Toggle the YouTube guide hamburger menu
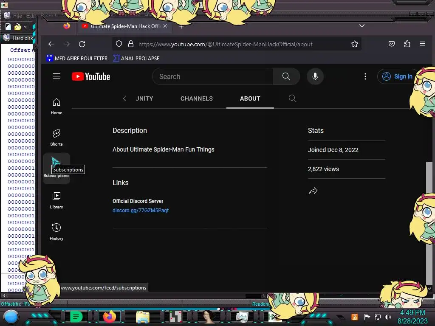 pyautogui.click(x=56, y=76)
